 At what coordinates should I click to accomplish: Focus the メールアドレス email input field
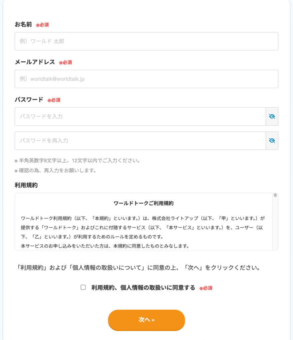pos(146,79)
